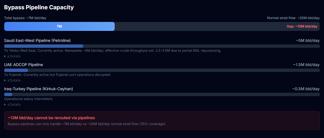Click the Saudi East-West Pipeline (Petroline) title
This screenshot has width=324, height=138.
[37, 41]
